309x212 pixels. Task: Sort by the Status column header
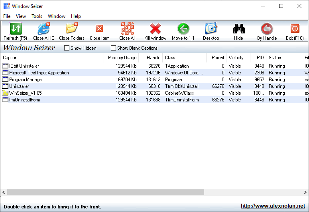[x=284, y=58]
